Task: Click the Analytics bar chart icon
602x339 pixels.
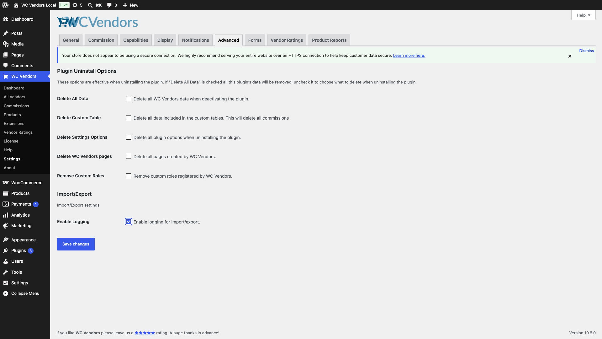Action: pos(6,215)
